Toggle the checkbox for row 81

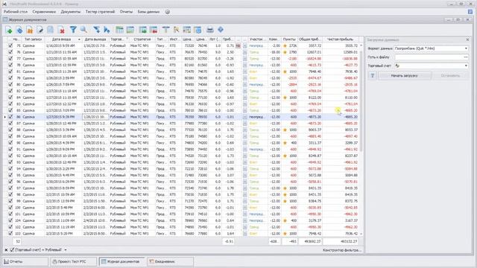[x=10, y=71]
